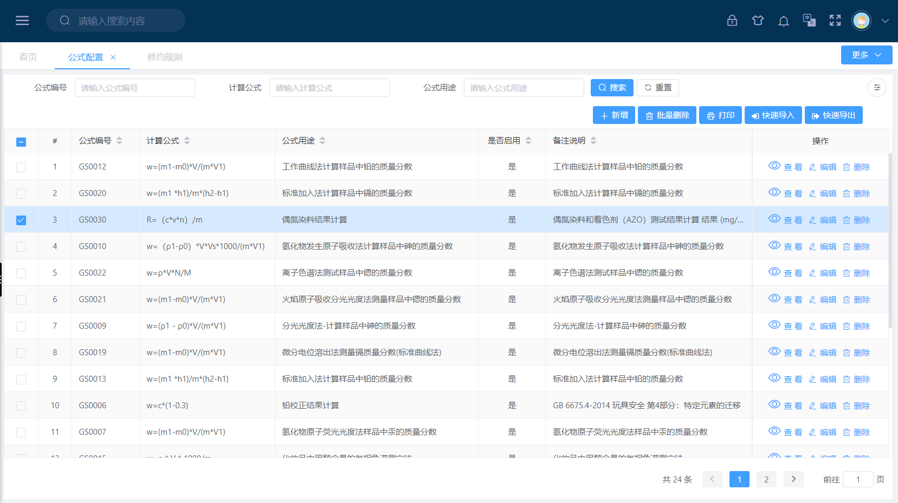
Task: Delete the GS0013 formula row
Action: click(856, 379)
